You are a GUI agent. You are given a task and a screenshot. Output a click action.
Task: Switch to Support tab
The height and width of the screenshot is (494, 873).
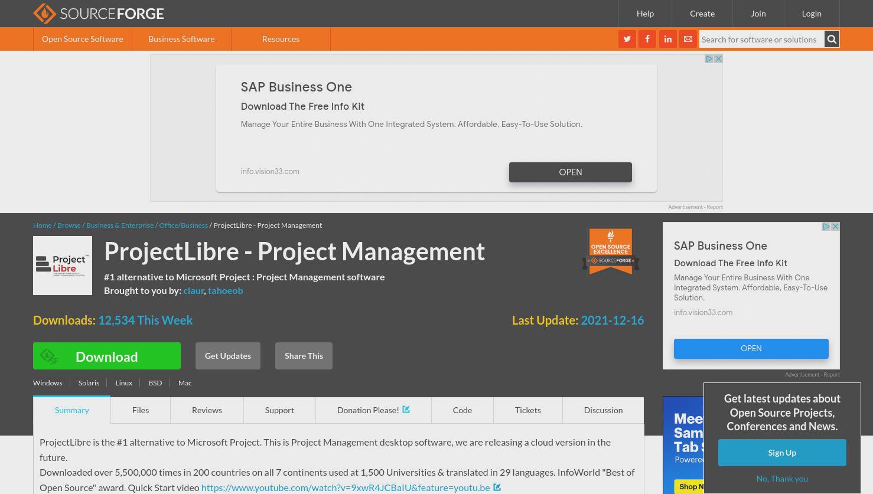[279, 410]
